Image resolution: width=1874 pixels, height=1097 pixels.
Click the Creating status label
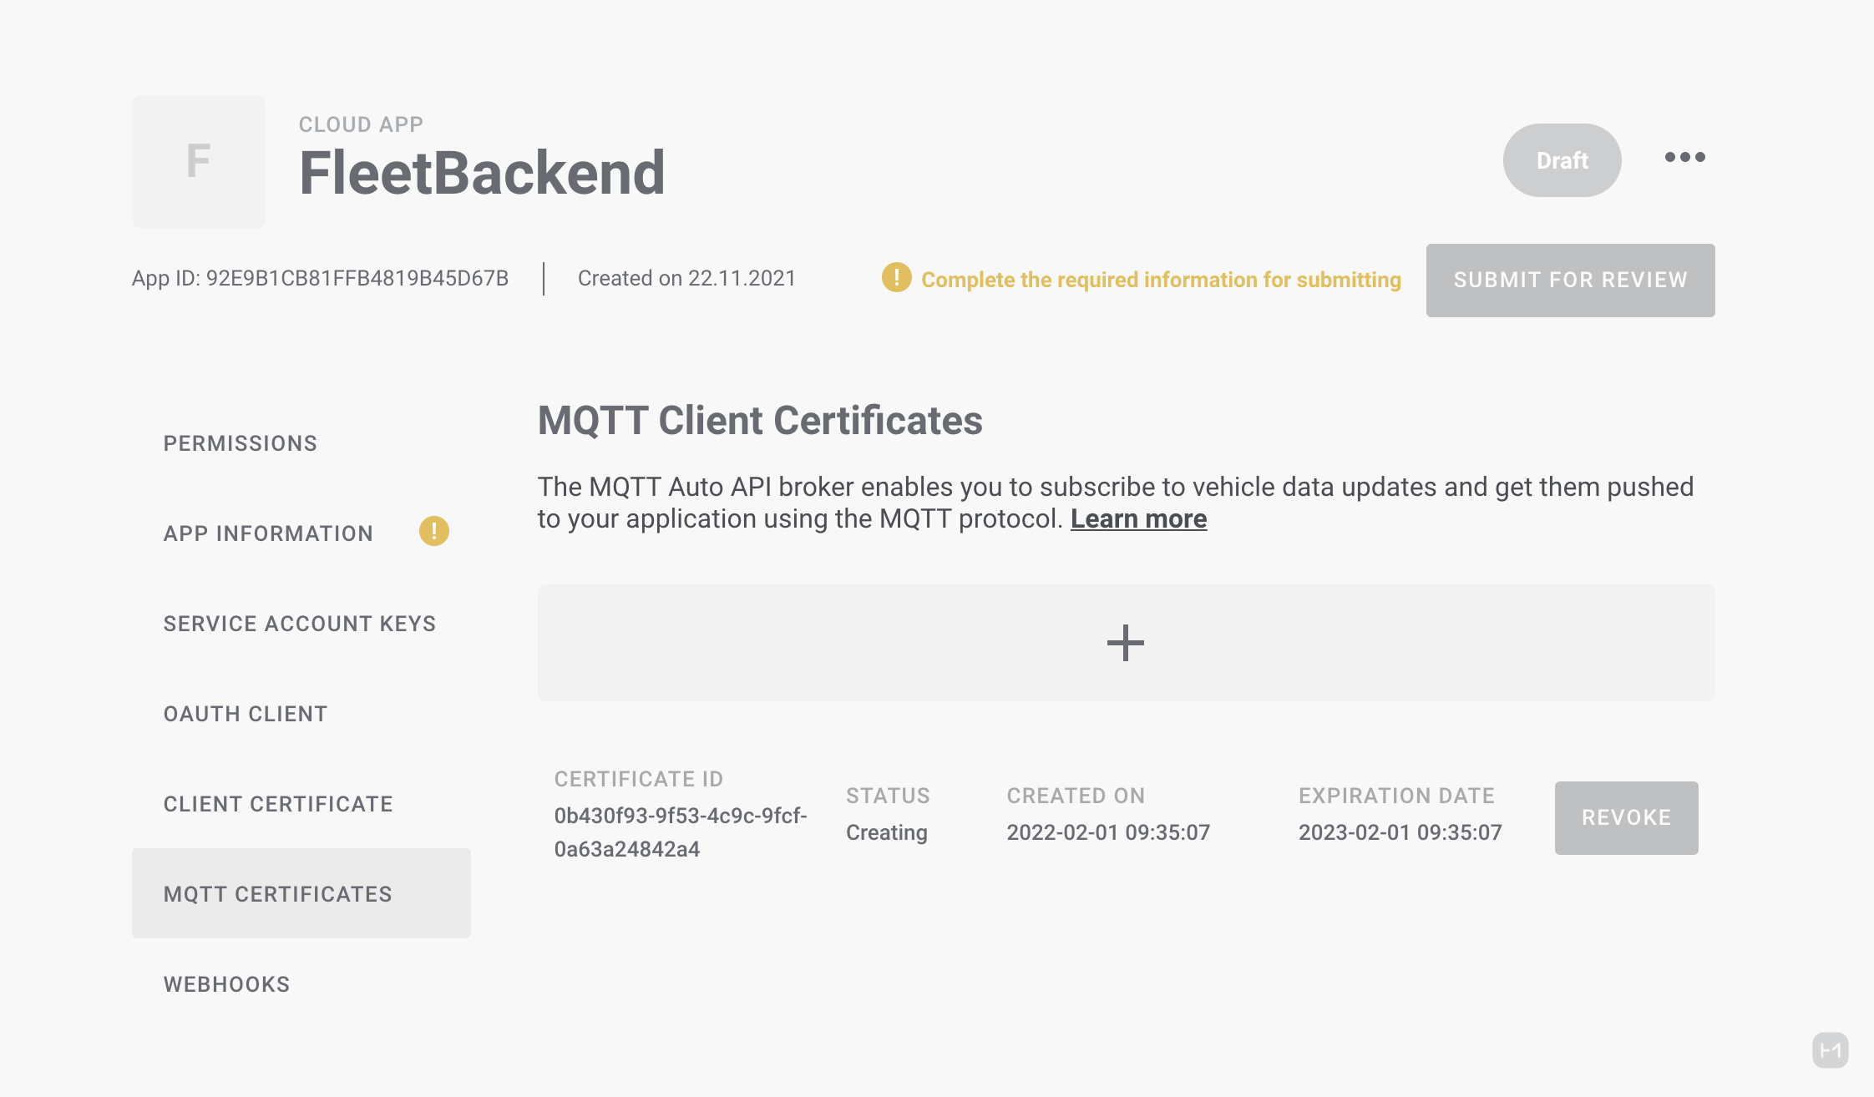point(885,832)
